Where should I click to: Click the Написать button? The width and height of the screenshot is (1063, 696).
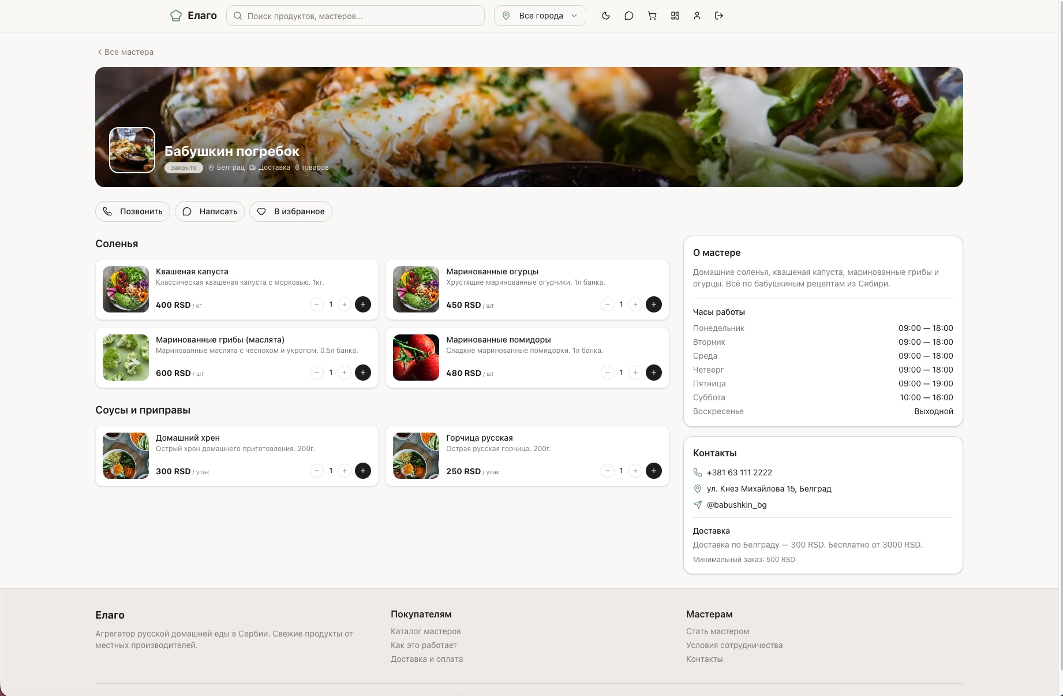pos(210,211)
